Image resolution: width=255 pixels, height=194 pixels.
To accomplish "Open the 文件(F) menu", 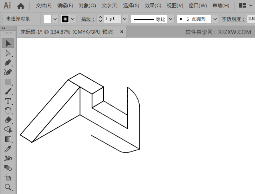I will click(x=44, y=6).
